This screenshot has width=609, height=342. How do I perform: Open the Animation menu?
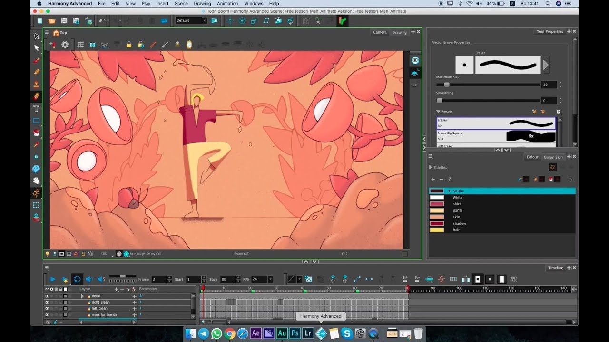click(227, 3)
